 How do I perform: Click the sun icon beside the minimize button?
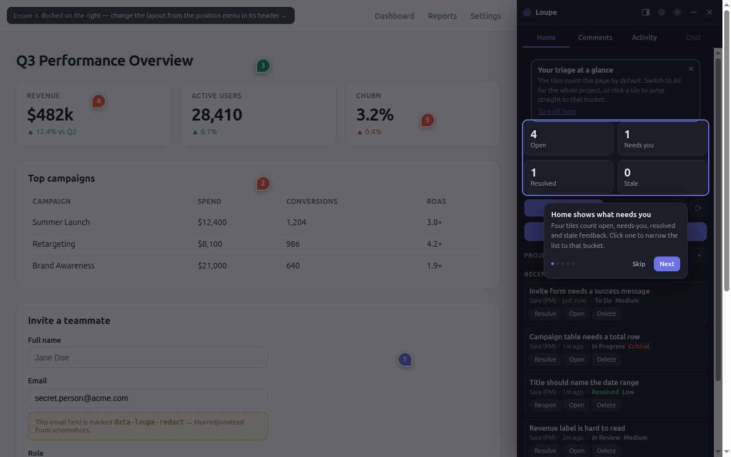(x=677, y=12)
